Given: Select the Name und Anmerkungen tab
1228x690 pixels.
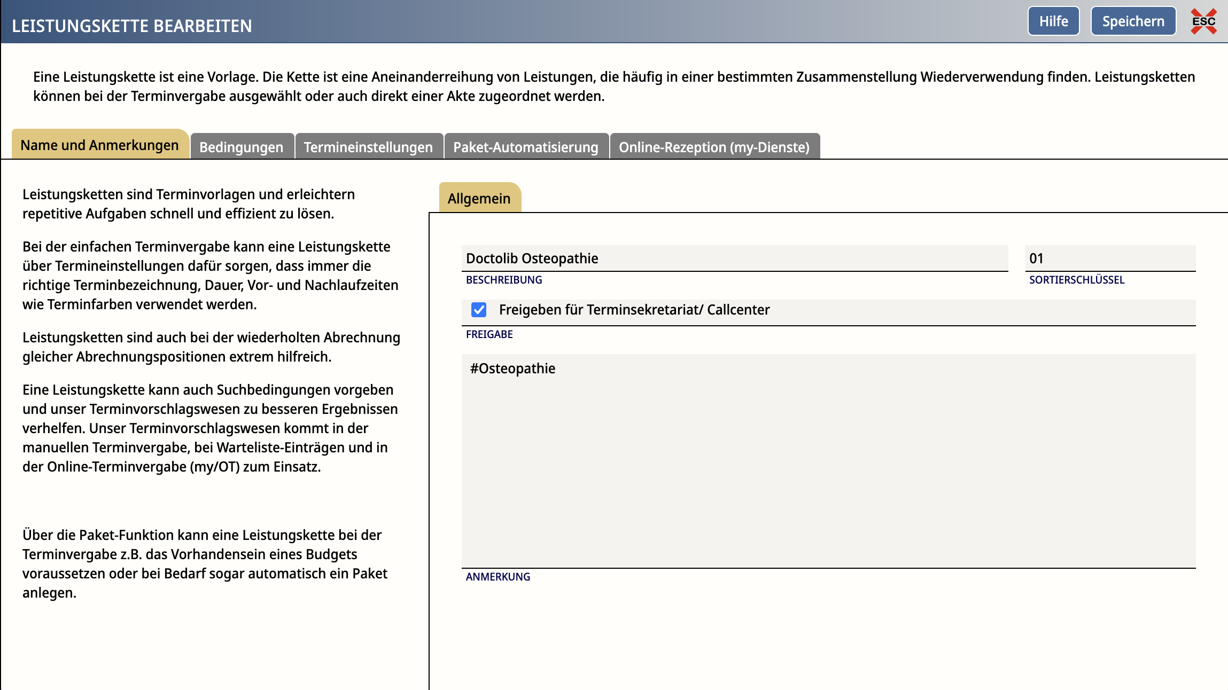Looking at the screenshot, I should point(99,145).
